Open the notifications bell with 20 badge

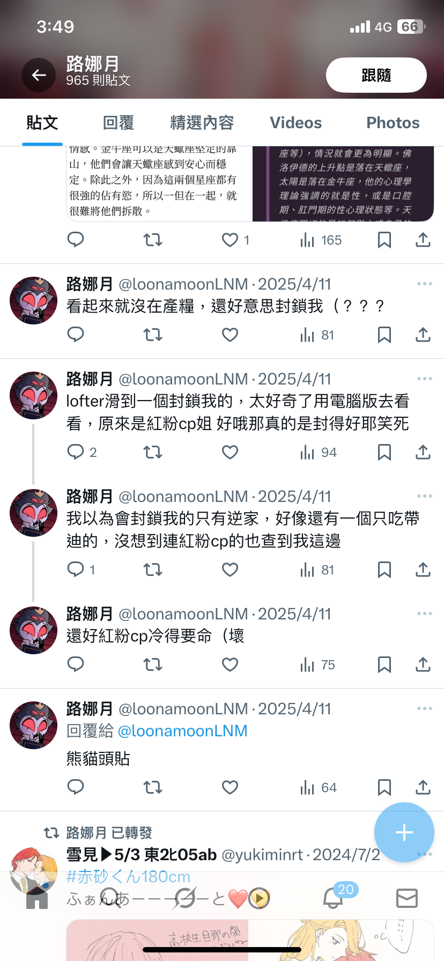pos(333,898)
